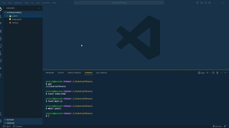The height and width of the screenshot is (128, 229).
Task: Open the Extensions view in the activity bar
Action: [x=1, y=38]
